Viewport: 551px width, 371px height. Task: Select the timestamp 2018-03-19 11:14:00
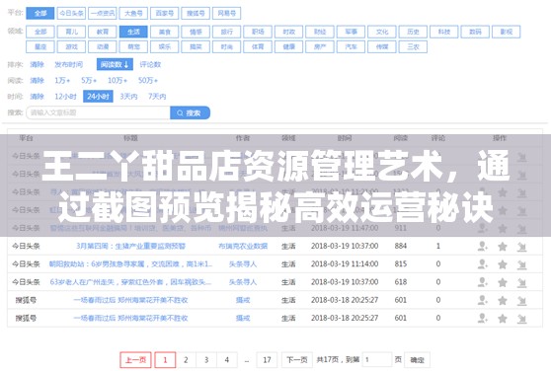pos(345,264)
